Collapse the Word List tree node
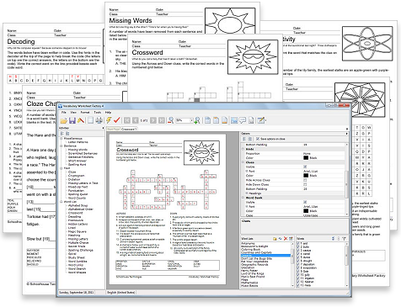Viewport: 401px width, 307px height. click(61, 202)
